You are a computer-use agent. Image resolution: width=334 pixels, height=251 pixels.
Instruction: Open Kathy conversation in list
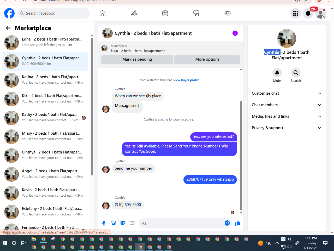45,118
